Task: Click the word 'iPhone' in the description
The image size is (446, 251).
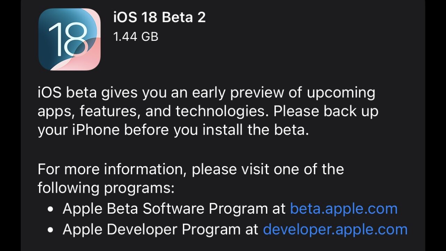Action: pos(96,130)
